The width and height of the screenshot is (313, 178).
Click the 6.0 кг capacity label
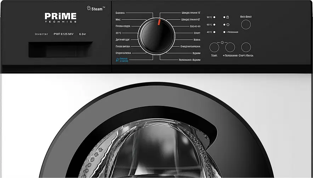[82, 34]
